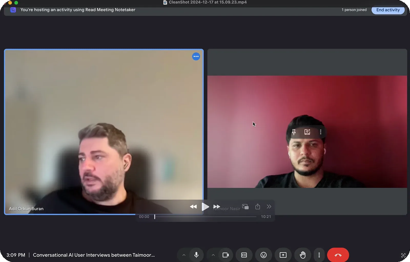Fast-forward the video playback

pyautogui.click(x=217, y=207)
